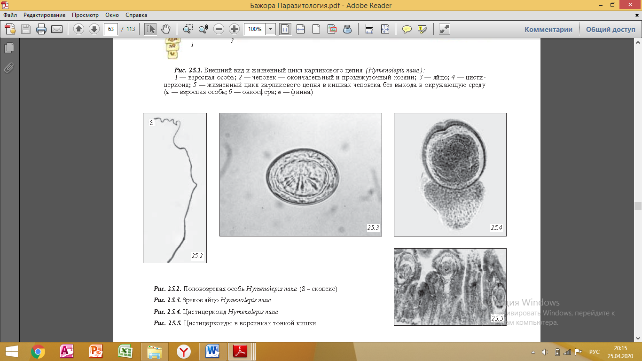Show attachments paperclip panel
Image resolution: width=642 pixels, height=361 pixels.
pyautogui.click(x=9, y=68)
